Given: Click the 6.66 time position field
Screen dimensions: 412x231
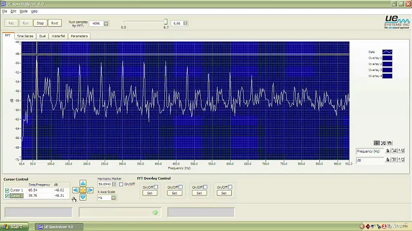Looking at the screenshot, I should tap(177, 23).
